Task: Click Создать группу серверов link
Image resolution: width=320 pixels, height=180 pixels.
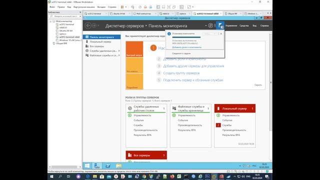Action: pos(181,73)
